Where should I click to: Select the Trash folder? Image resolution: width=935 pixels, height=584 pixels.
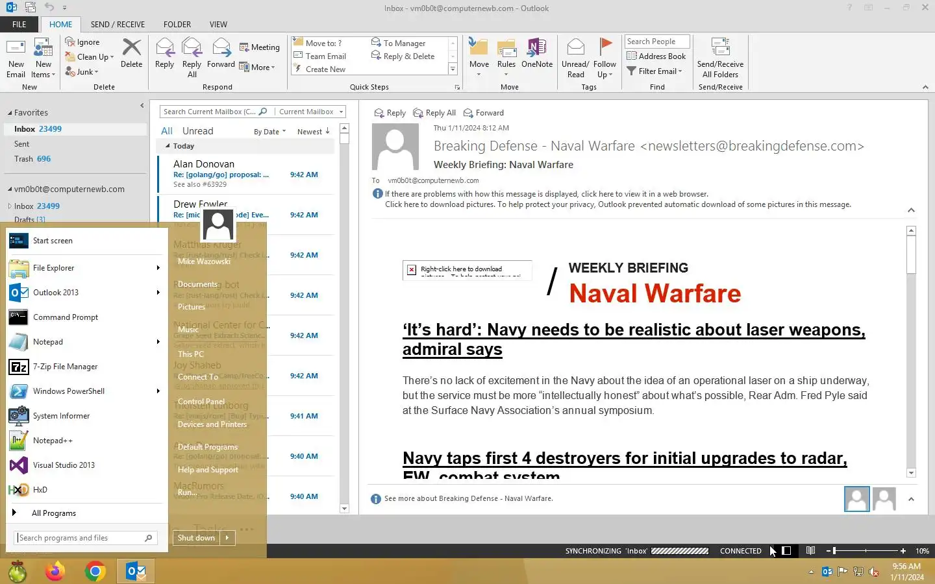(x=32, y=159)
